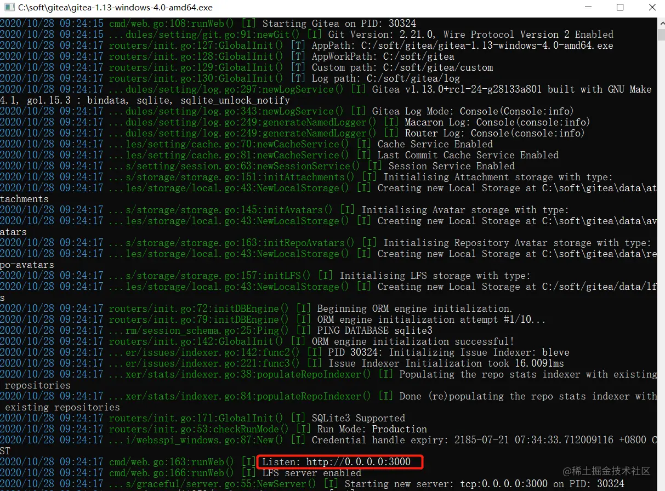The width and height of the screenshot is (665, 491).
Task: Click 'routers/init.go:72:initDBEngine()' source reference
Action: 198,309
